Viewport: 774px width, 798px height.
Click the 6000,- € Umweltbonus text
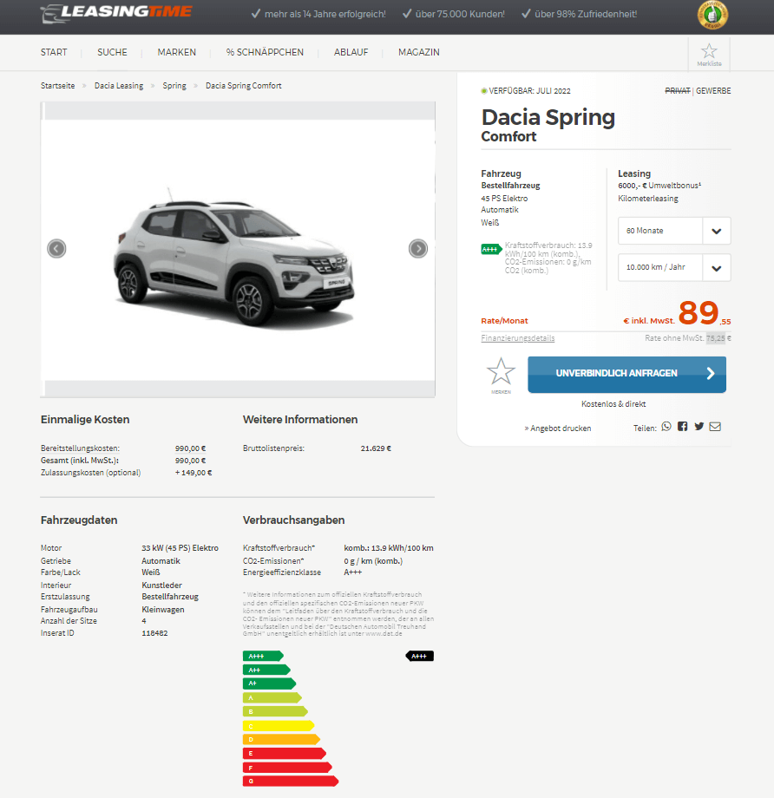(x=659, y=186)
